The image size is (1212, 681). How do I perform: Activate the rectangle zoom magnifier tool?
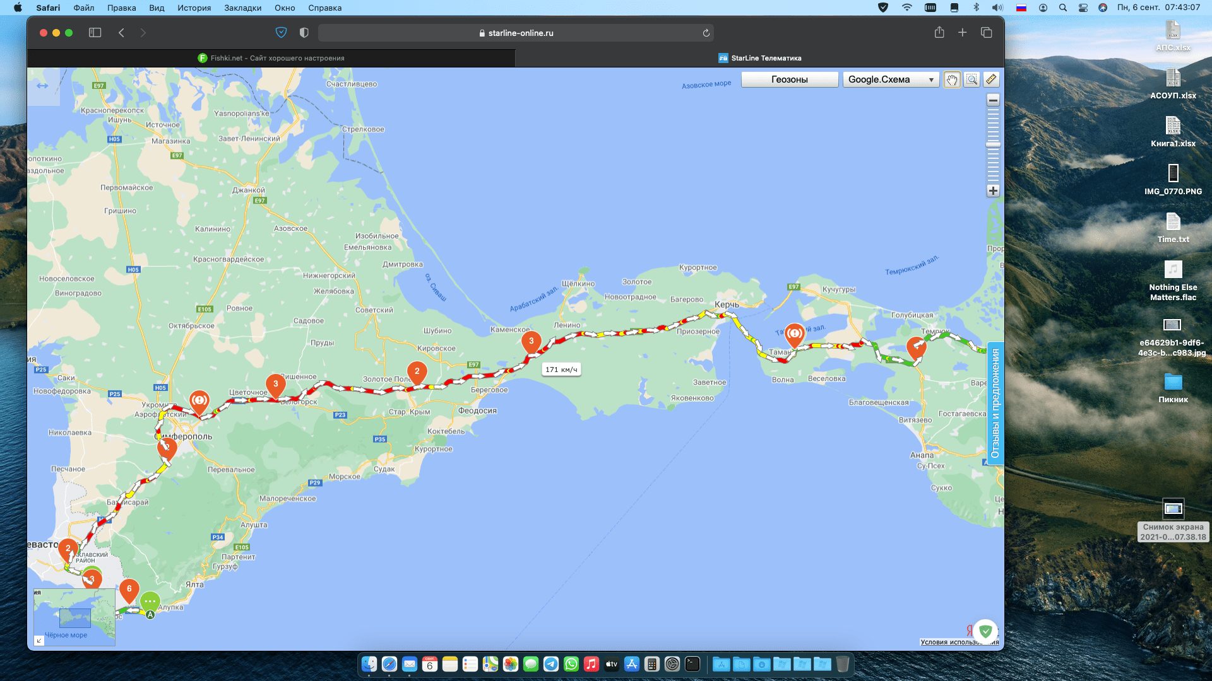(971, 79)
